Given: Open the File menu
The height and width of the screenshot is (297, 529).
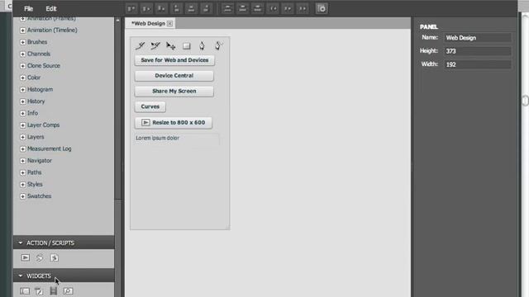Looking at the screenshot, I should pos(28,9).
